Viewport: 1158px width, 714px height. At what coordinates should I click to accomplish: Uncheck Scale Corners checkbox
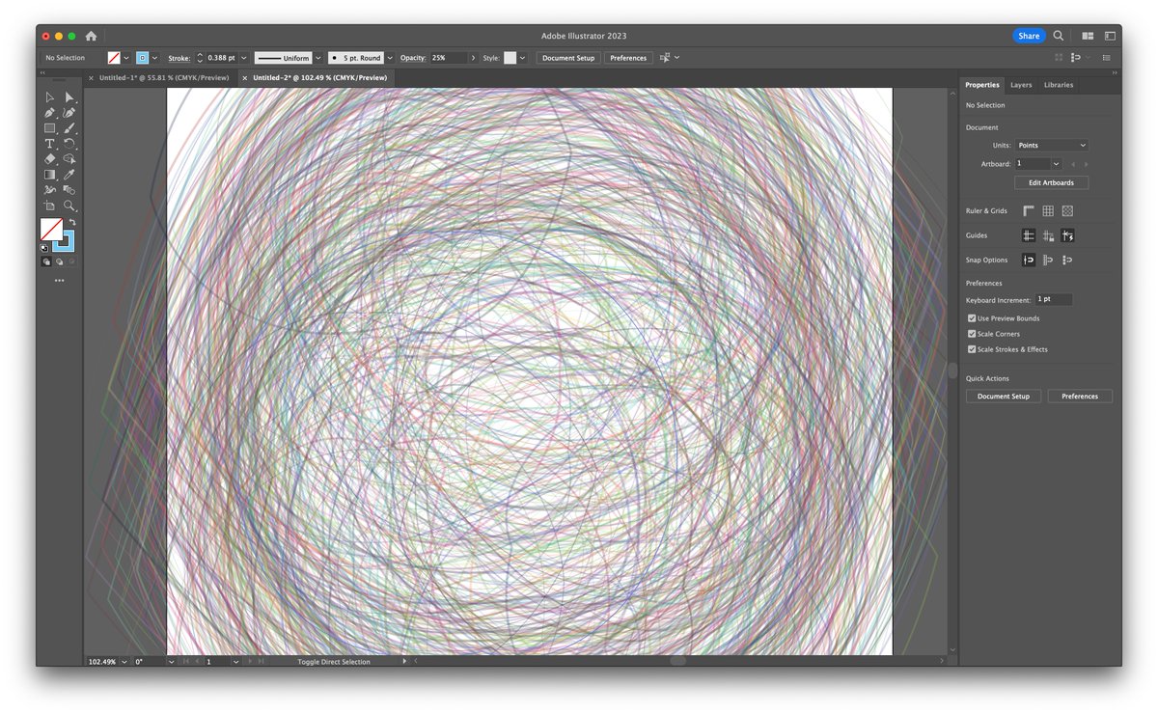[972, 334]
